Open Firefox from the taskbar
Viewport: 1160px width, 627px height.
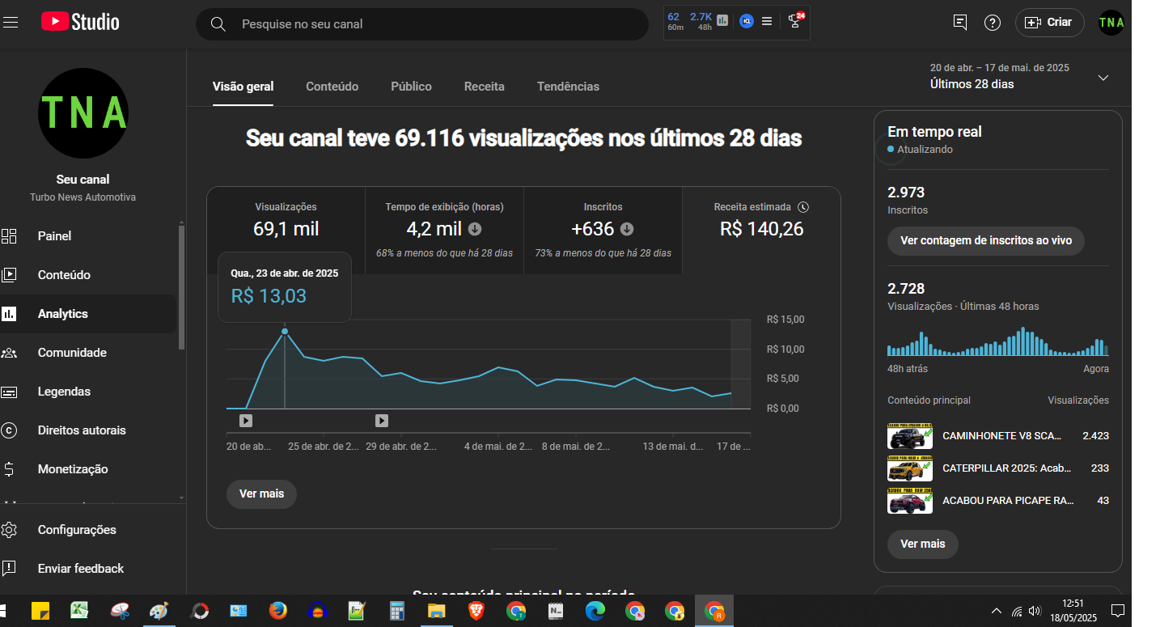pyautogui.click(x=277, y=611)
